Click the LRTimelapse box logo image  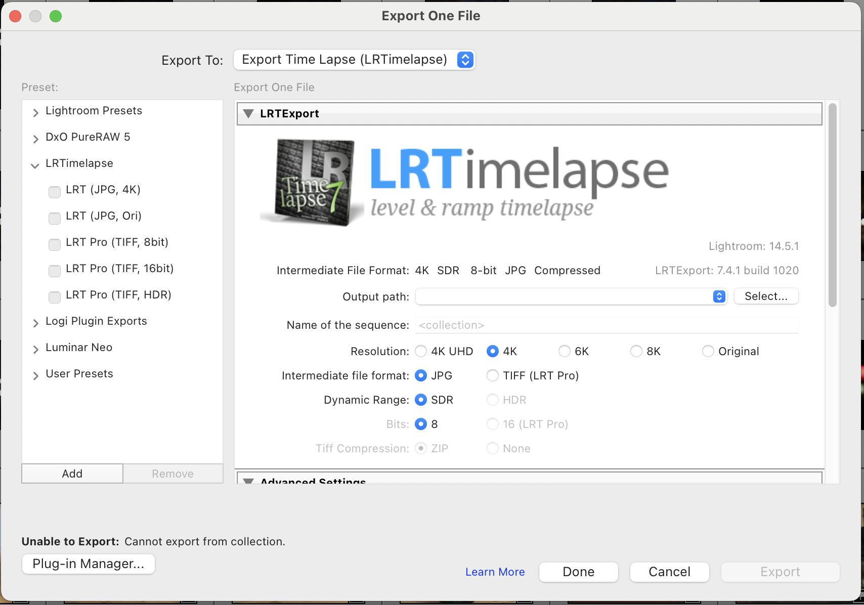click(311, 182)
